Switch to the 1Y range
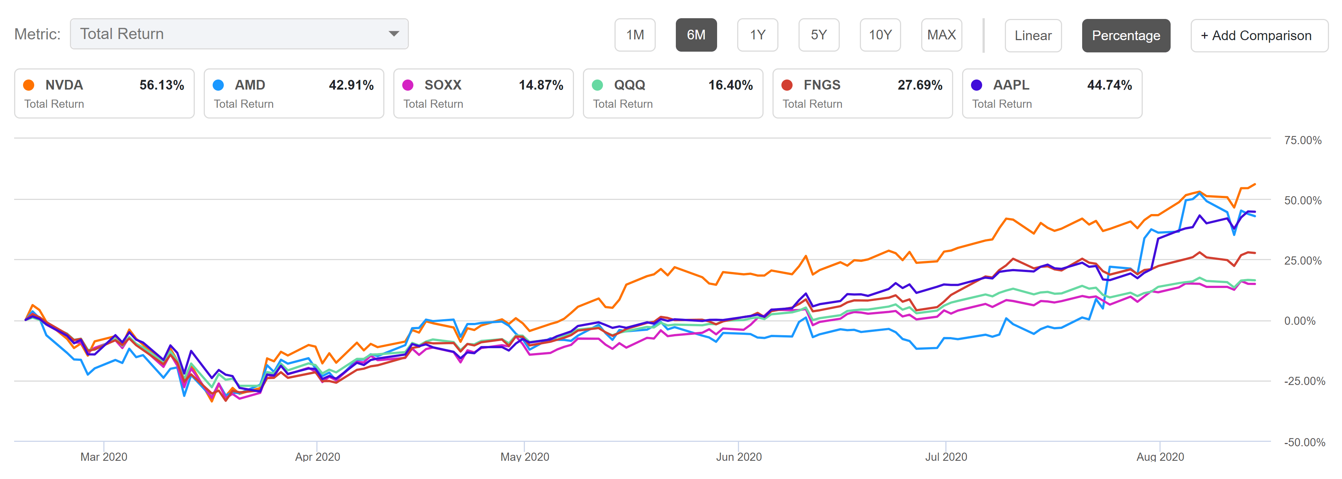1342x479 pixels. tap(758, 35)
